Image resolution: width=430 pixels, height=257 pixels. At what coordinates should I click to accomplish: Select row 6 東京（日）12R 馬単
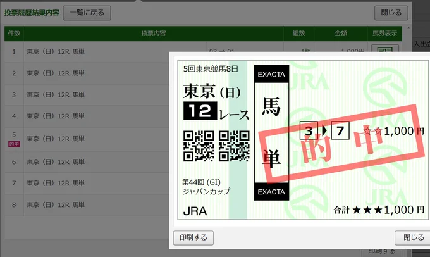click(x=56, y=162)
